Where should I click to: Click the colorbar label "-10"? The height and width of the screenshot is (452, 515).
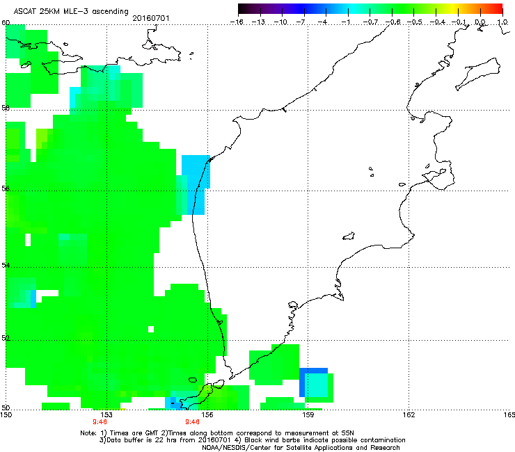[x=280, y=22]
